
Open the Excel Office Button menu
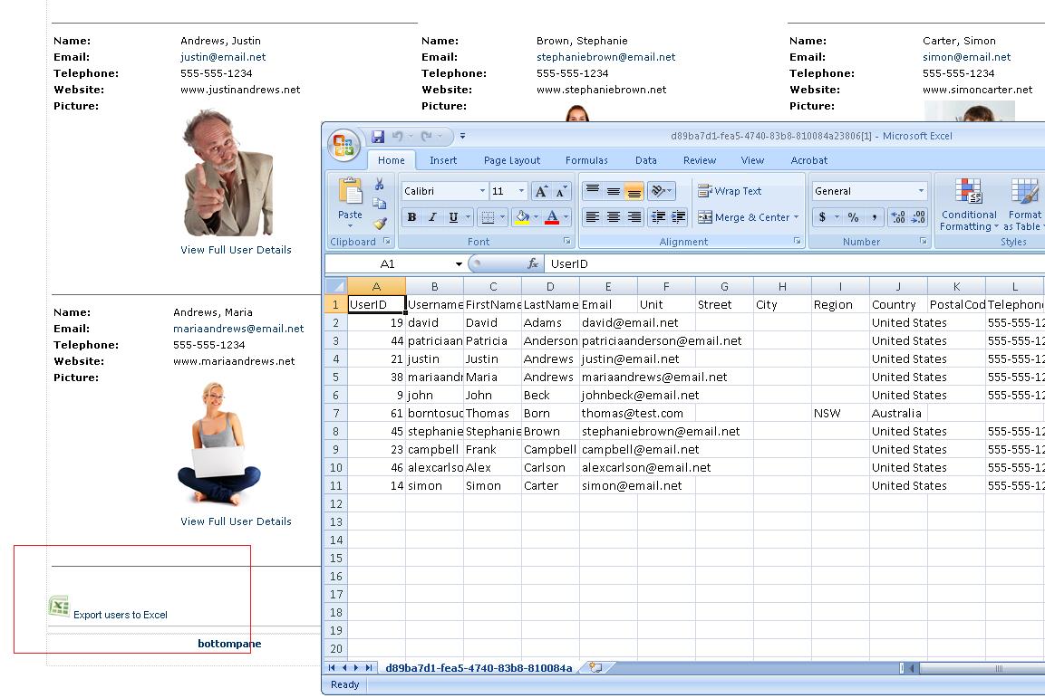(343, 144)
